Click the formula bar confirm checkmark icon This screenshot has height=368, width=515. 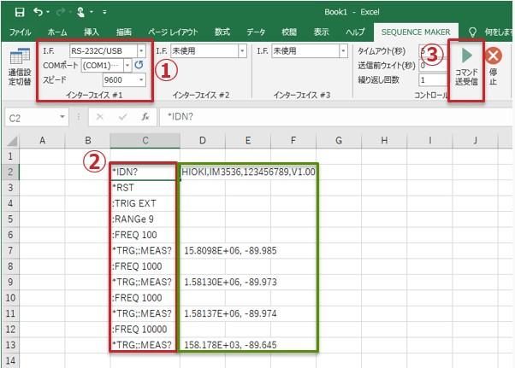(x=123, y=117)
